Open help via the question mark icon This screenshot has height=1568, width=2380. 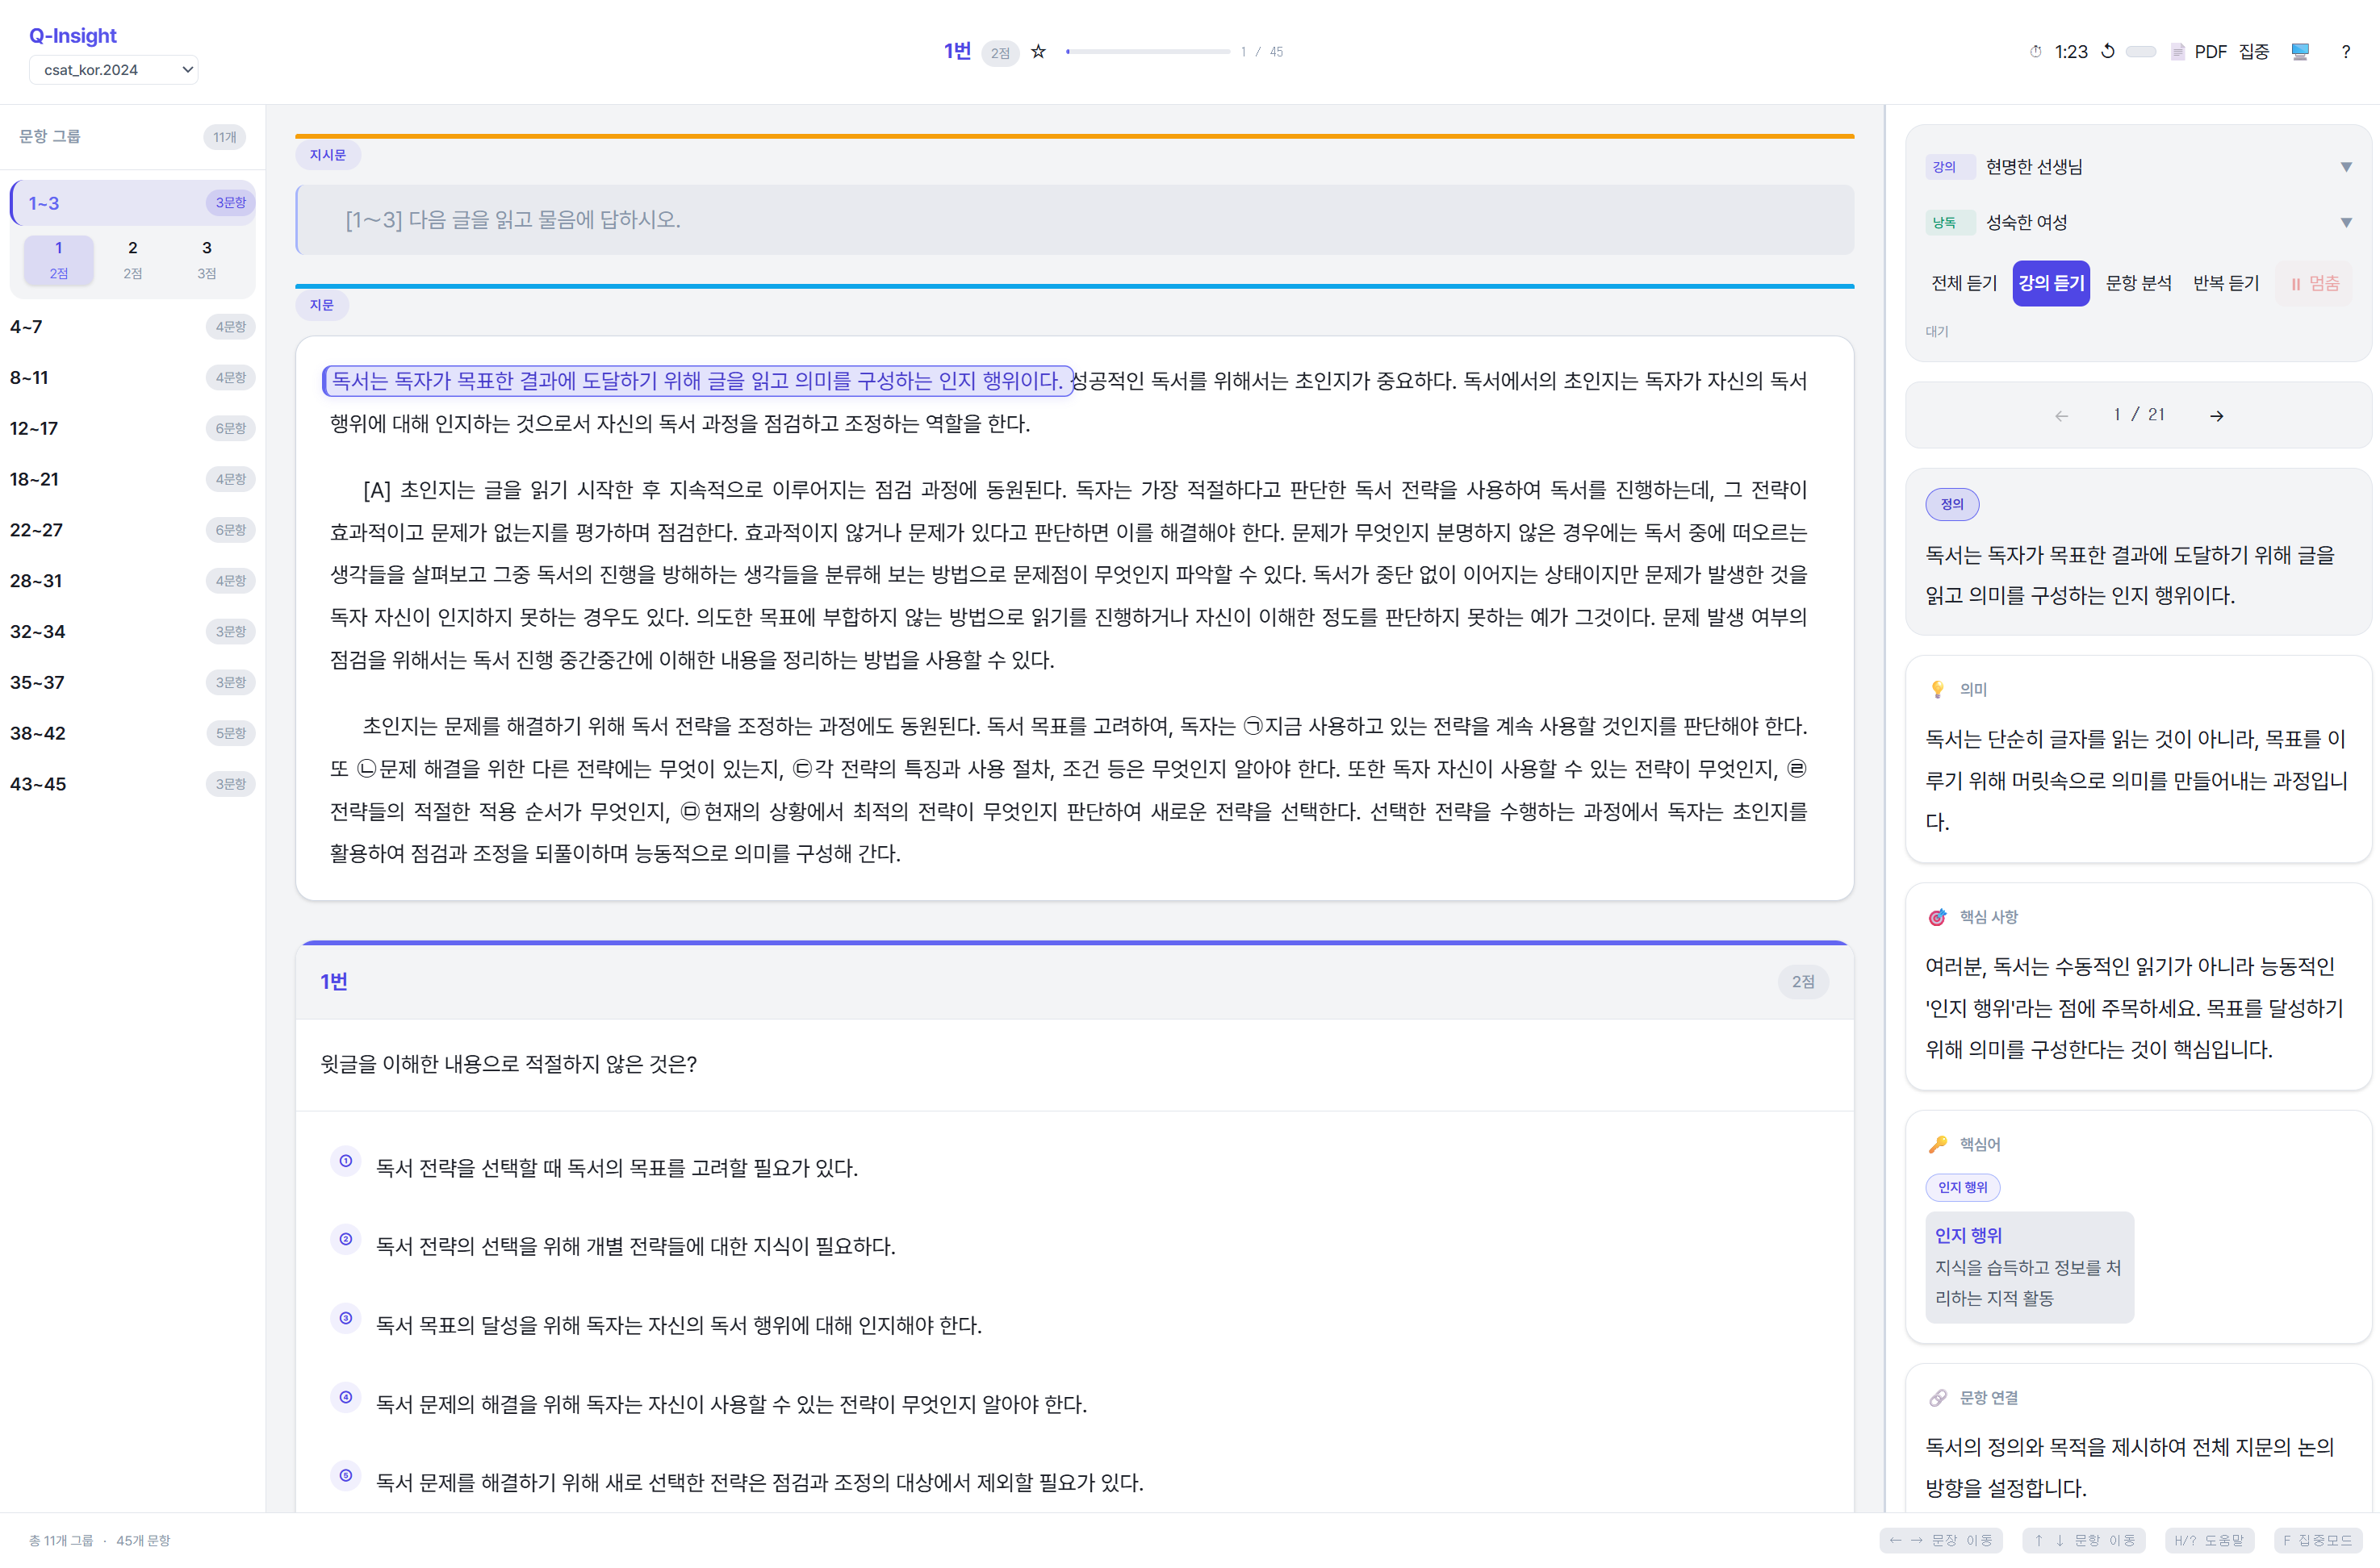2347,51
